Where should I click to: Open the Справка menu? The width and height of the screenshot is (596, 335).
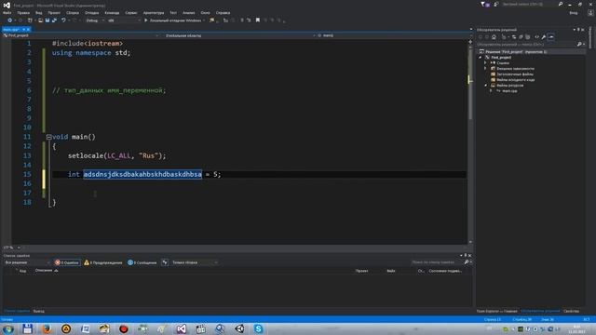(223, 13)
